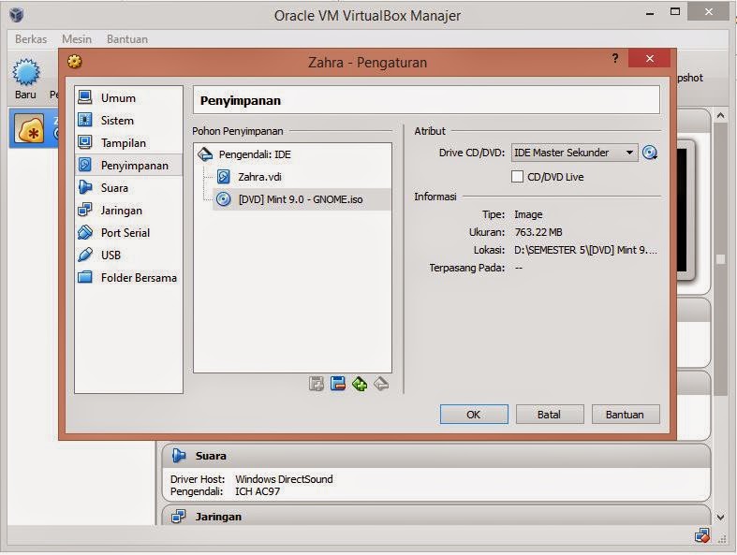
Task: Click the Bantuan button in dialog
Action: [626, 415]
